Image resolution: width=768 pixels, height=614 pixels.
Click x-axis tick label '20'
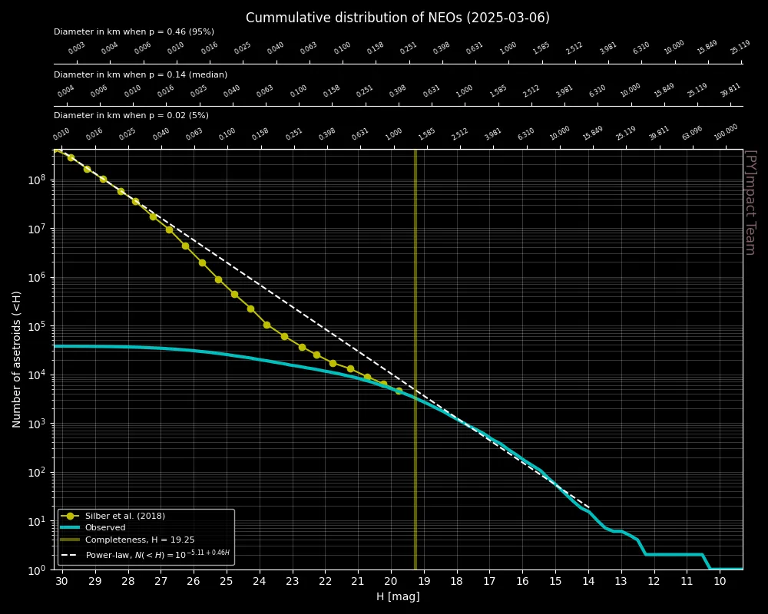pos(391,582)
